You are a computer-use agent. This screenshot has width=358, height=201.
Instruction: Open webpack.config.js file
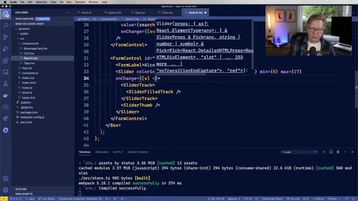point(32,117)
